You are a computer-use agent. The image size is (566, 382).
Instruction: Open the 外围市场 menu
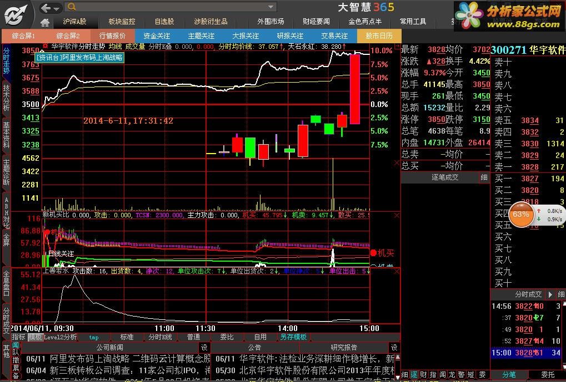(x=271, y=22)
